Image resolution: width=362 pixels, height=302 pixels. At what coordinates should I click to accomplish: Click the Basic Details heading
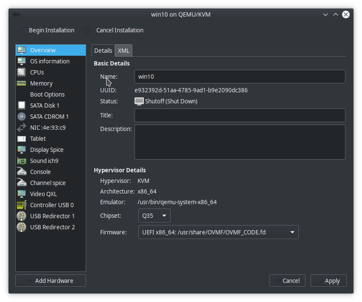click(x=112, y=63)
